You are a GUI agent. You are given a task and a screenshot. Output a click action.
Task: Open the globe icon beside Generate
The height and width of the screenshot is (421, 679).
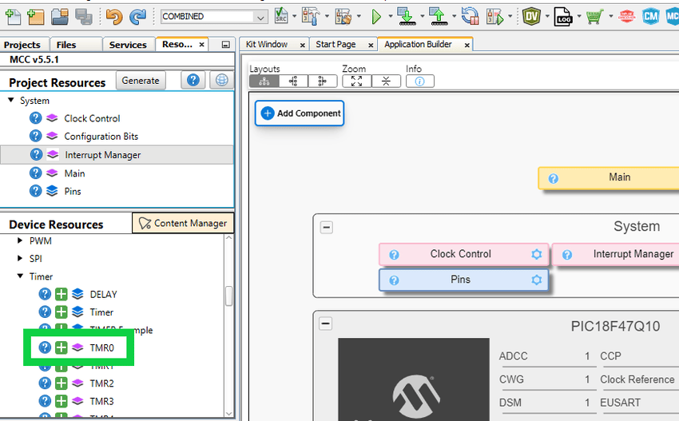pyautogui.click(x=220, y=81)
